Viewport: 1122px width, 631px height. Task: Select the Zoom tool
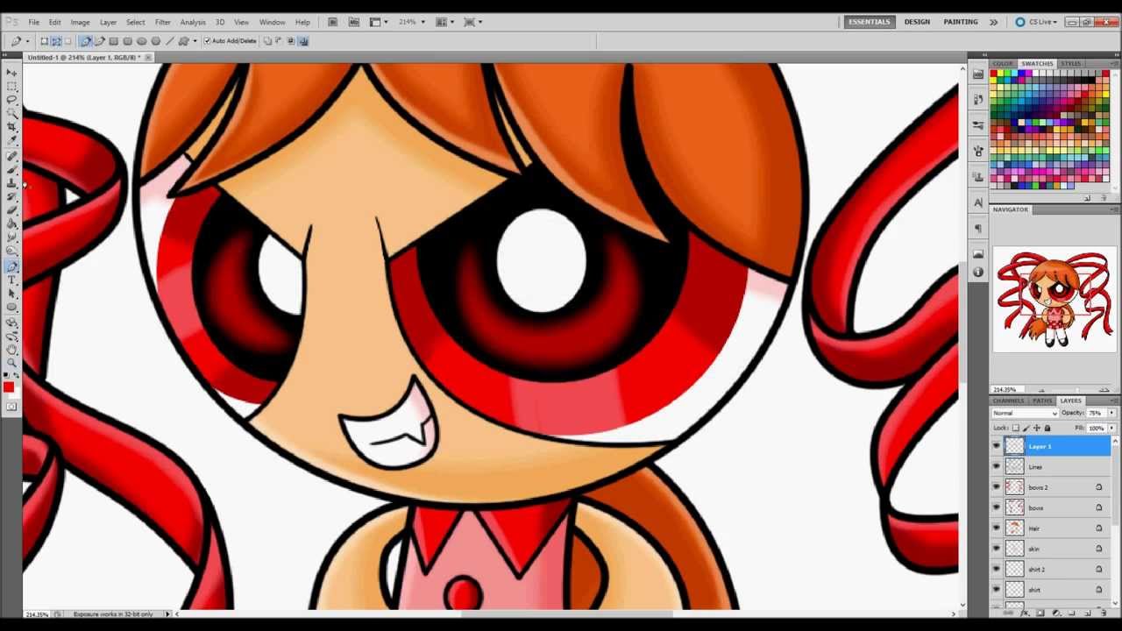(12, 362)
